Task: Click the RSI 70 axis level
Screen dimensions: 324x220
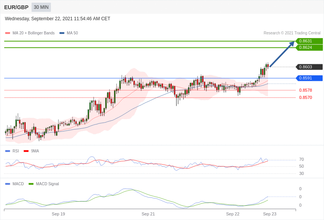Action: [x=302, y=159]
